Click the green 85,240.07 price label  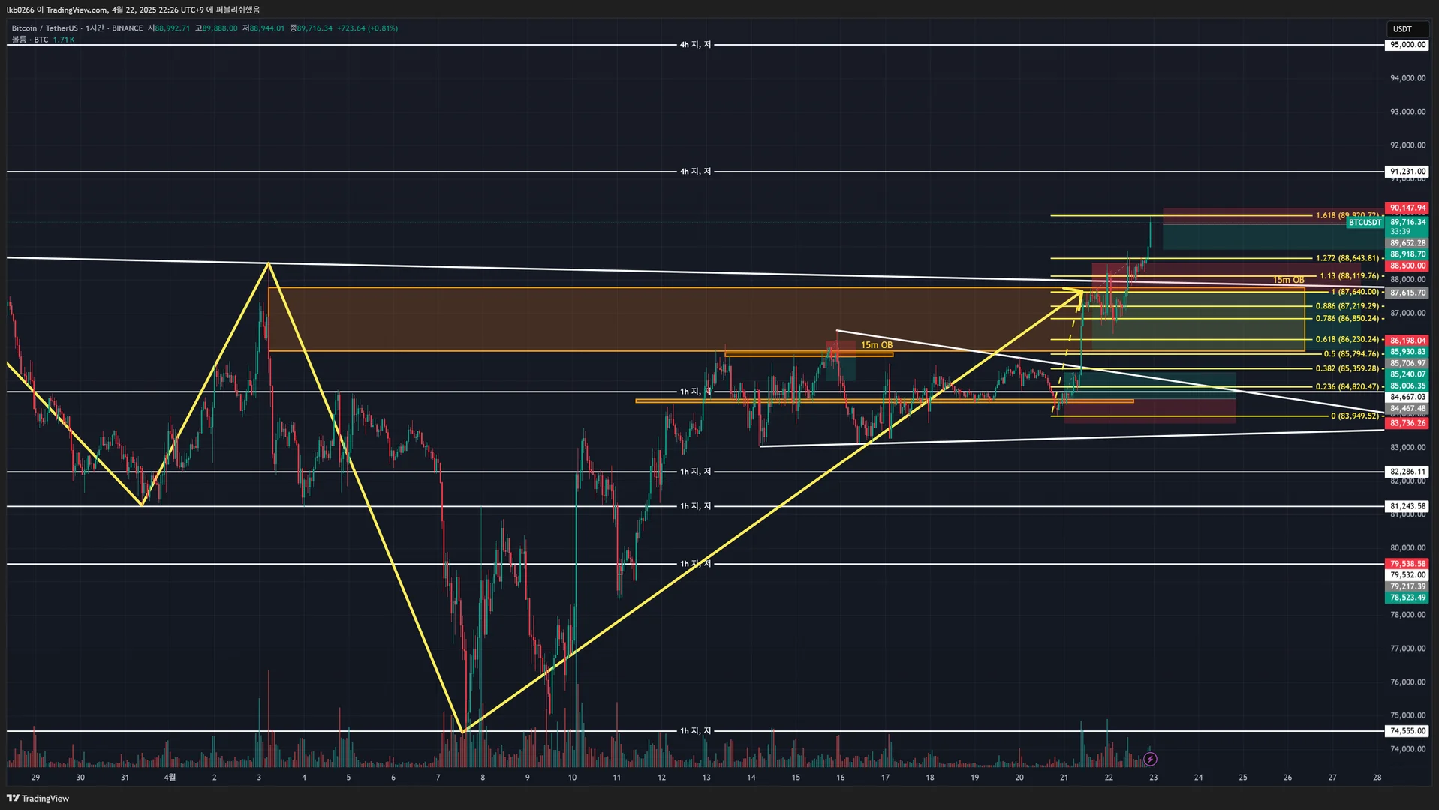[1407, 374]
